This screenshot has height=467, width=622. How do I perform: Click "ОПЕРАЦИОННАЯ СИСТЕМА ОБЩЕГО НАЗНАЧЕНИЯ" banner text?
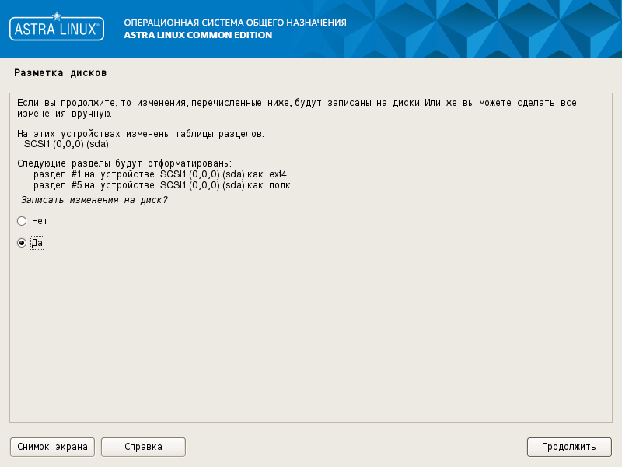tap(236, 23)
